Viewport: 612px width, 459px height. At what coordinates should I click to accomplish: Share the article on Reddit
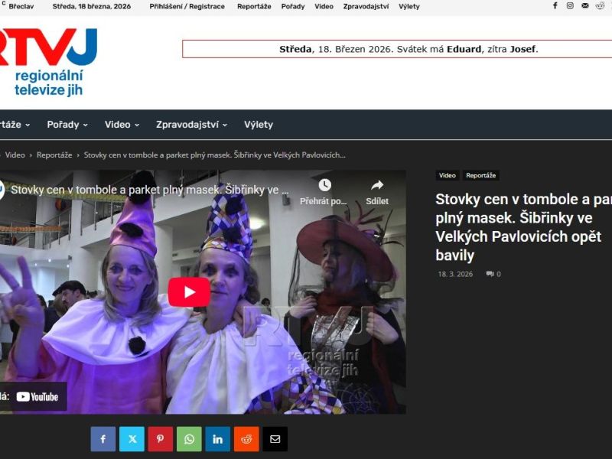pos(246,439)
